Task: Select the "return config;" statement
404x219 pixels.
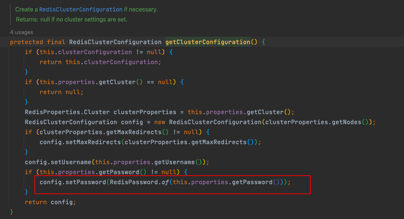Action: [x=50, y=202]
